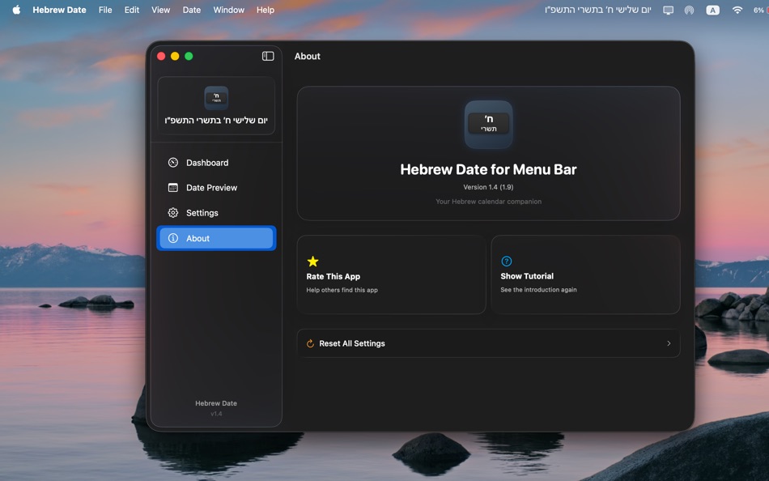Viewport: 769px width, 481px height.
Task: Click the Settings gear icon in sidebar
Action: pyautogui.click(x=172, y=212)
